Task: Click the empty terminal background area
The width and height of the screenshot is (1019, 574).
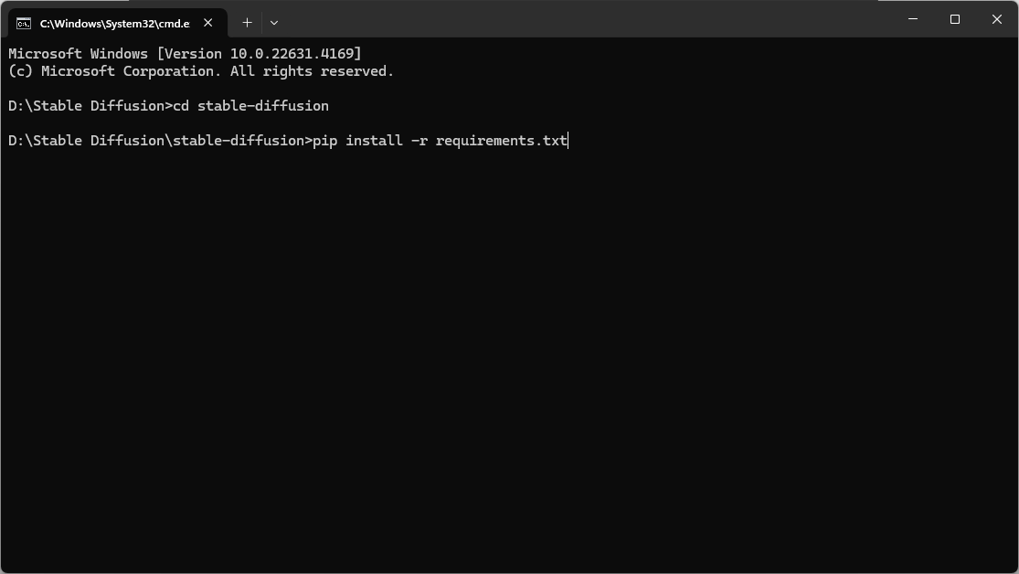Action: tap(509, 366)
